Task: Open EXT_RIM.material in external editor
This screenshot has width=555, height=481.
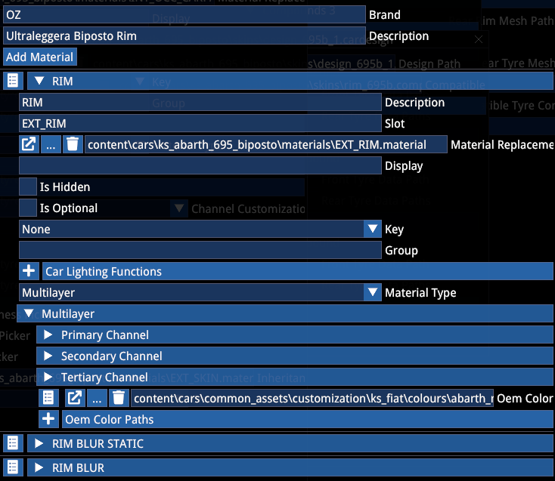Action: click(x=29, y=144)
